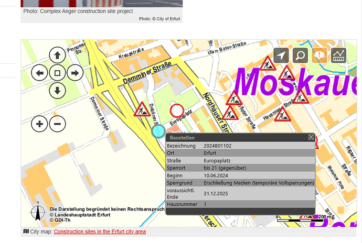
Task: Click the Baustellen popup title bar
Action: pyautogui.click(x=236, y=137)
